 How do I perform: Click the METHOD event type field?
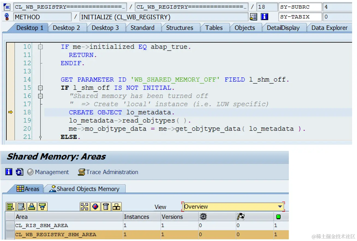click(x=42, y=17)
